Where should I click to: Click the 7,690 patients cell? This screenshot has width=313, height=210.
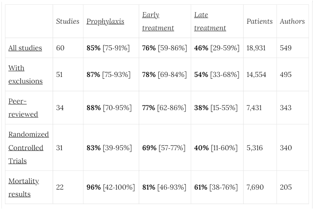click(255, 187)
